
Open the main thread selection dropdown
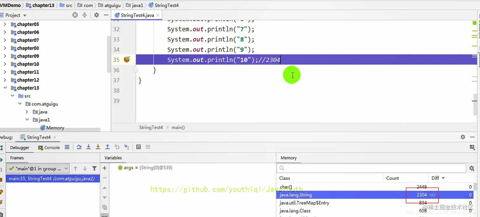(x=38, y=169)
